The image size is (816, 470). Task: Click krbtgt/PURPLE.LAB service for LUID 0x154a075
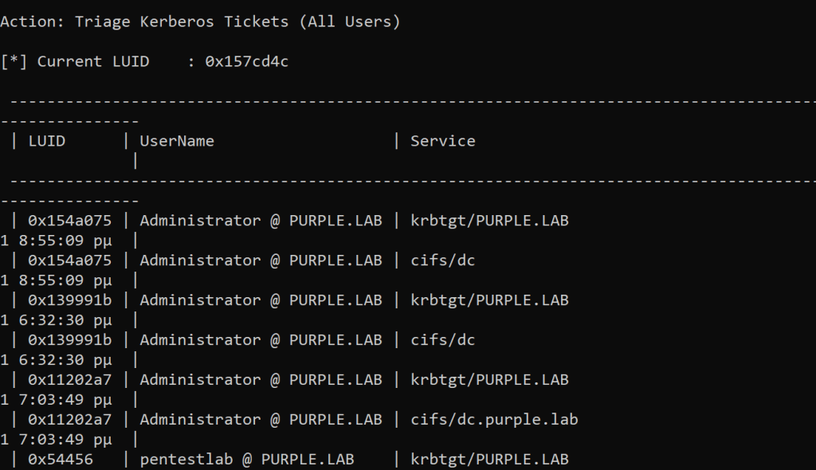coord(489,221)
